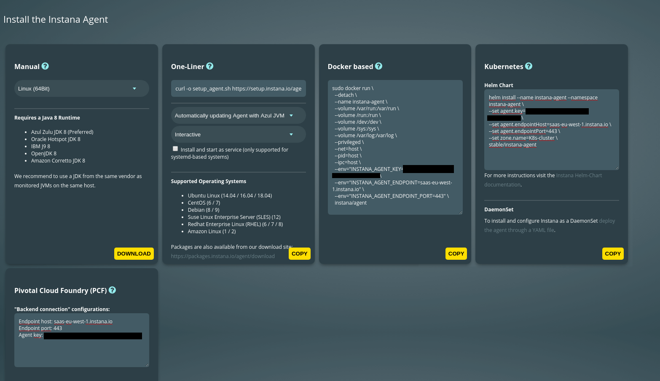Click the curl command input field
Screen dimensions: 660x381
pos(238,88)
